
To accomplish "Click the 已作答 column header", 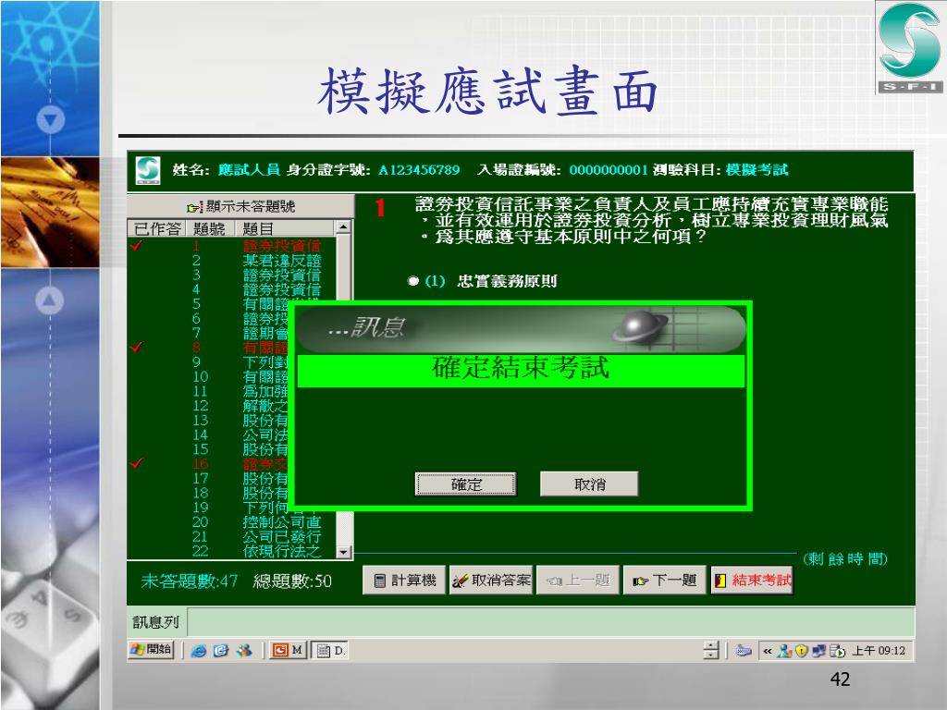I will click(x=157, y=228).
